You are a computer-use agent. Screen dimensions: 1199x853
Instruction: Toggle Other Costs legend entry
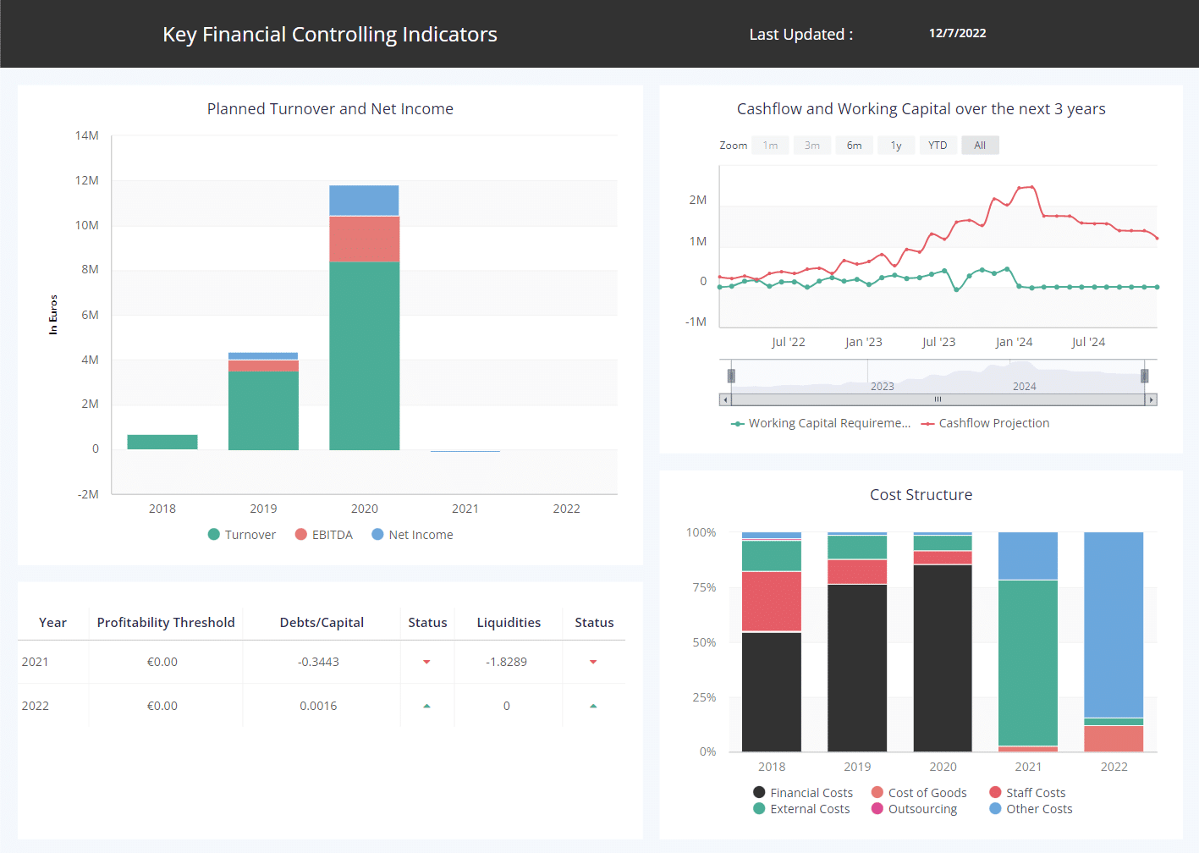point(1031,809)
